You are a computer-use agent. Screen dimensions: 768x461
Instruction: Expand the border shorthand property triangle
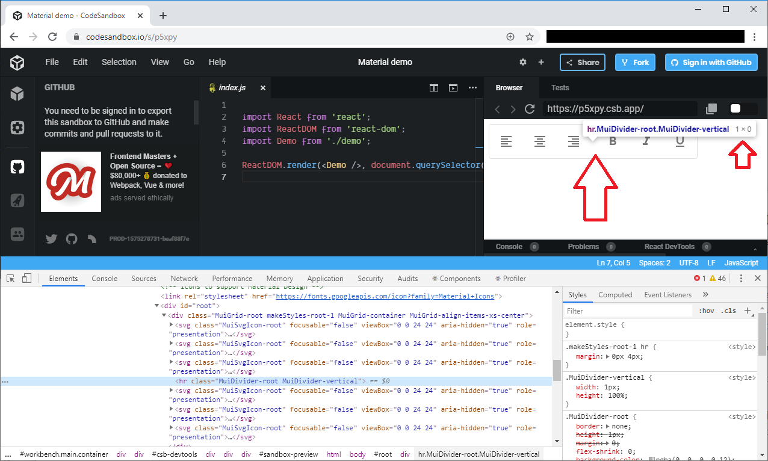coord(609,426)
